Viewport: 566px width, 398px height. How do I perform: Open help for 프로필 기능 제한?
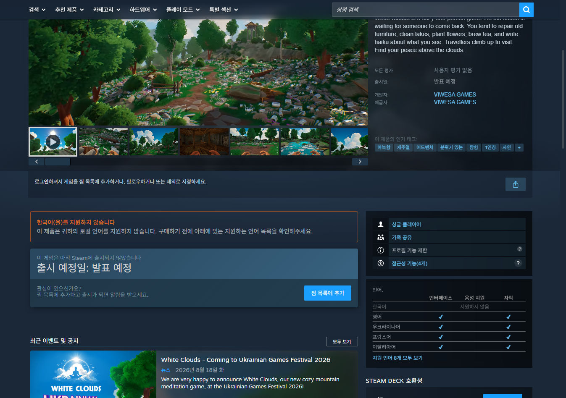pos(520,249)
